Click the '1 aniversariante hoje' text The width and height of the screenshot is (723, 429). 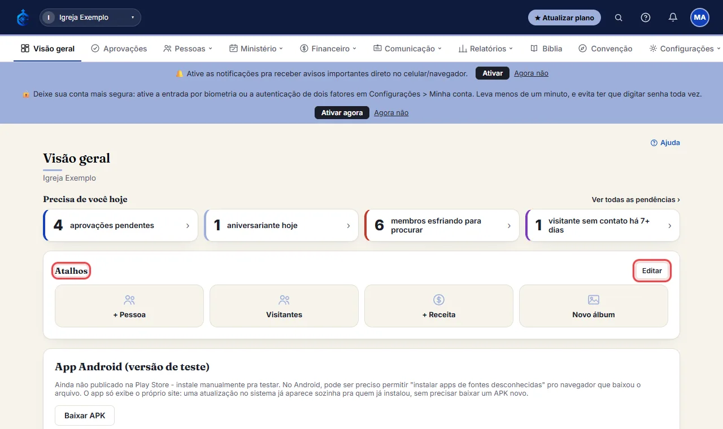[256, 226]
